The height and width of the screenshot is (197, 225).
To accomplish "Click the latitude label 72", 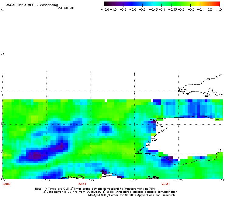I will click(x=2, y=152).
